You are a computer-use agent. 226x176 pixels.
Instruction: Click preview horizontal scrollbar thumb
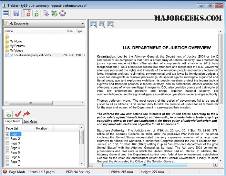pos(145,165)
